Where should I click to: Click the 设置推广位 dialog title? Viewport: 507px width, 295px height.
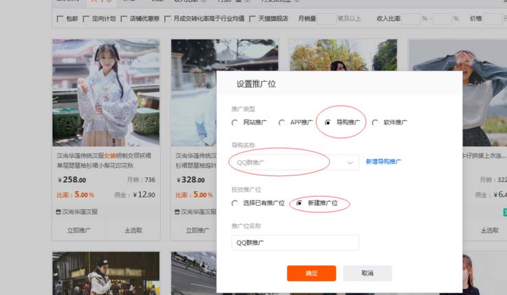point(256,84)
